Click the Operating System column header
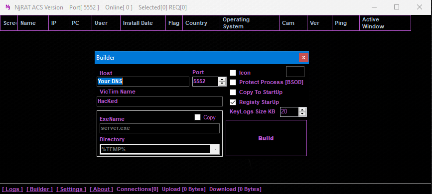This screenshot has width=432, height=194. (x=250, y=23)
